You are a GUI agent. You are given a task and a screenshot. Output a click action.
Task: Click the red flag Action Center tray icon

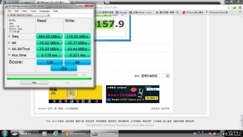(210, 134)
